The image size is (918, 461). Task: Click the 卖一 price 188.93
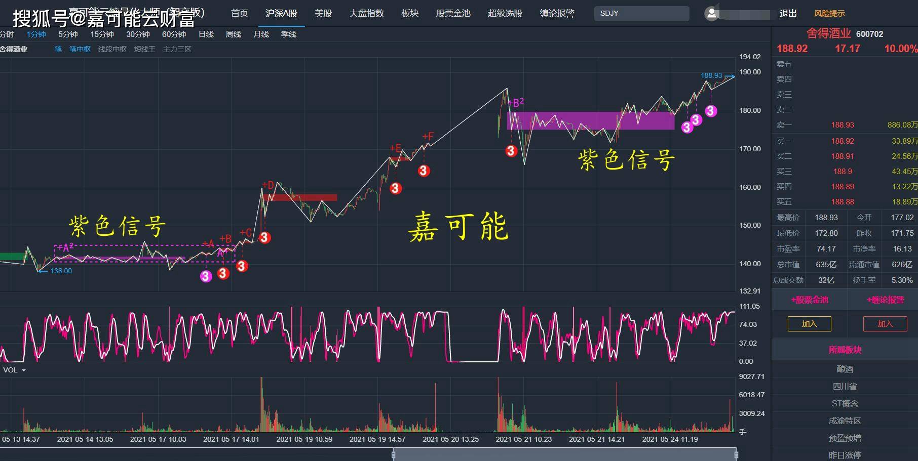click(x=843, y=125)
